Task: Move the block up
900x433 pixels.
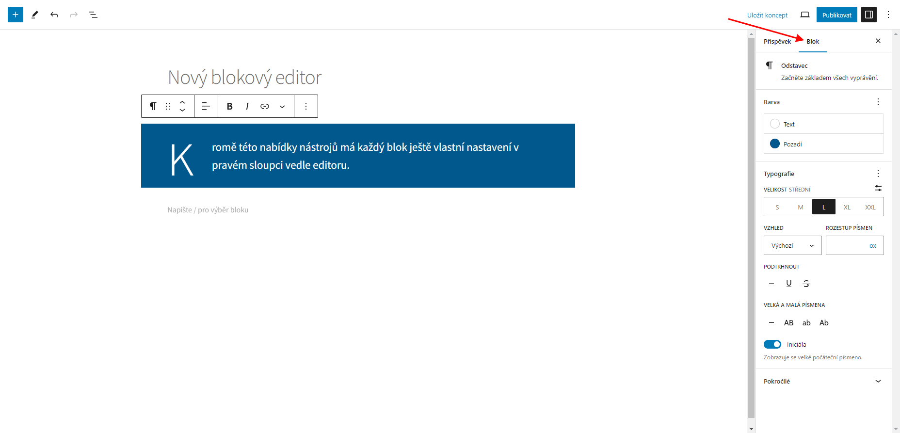Action: tap(182, 102)
